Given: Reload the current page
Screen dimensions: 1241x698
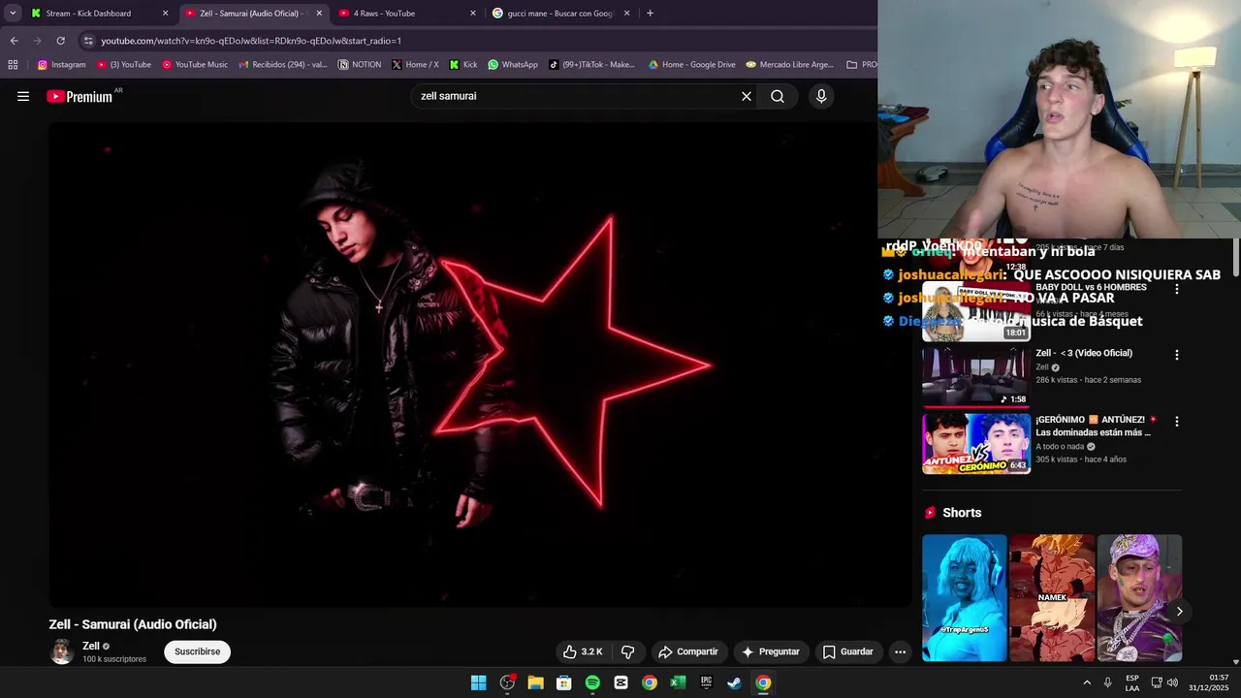Looking at the screenshot, I should 60,41.
